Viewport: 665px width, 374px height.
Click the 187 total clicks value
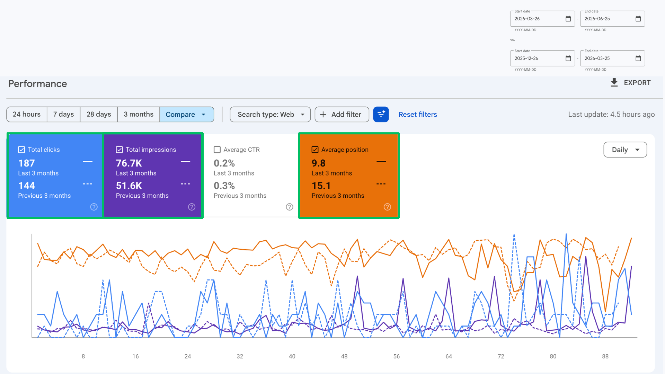click(x=27, y=163)
